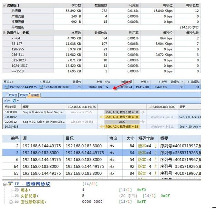Click the field icon beside 区分服务字段
Screen dimensions: 217x209
tap(17, 202)
